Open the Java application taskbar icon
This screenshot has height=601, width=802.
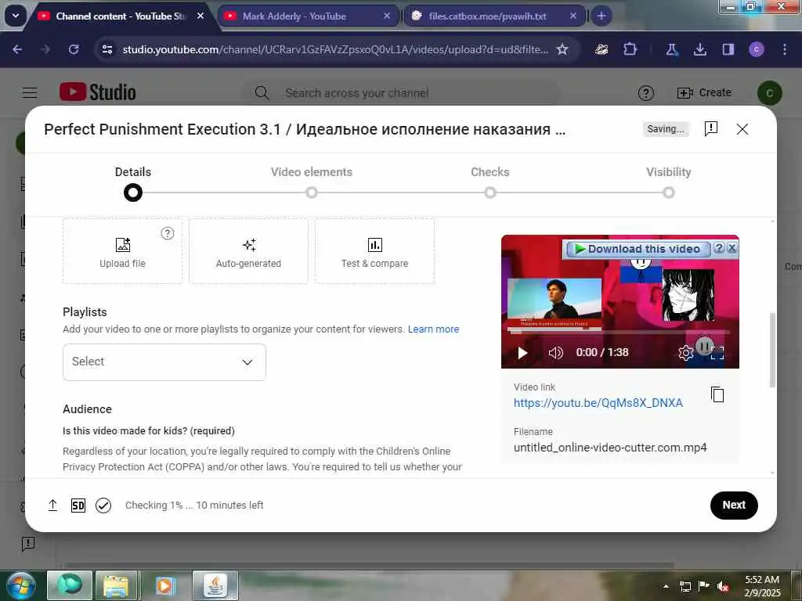[215, 585]
